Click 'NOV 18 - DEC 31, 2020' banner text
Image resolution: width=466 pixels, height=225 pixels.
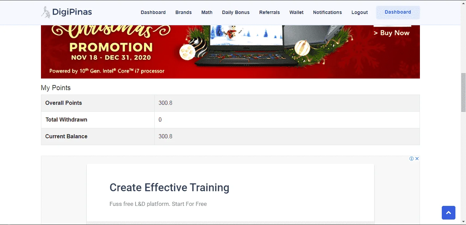[x=111, y=58]
